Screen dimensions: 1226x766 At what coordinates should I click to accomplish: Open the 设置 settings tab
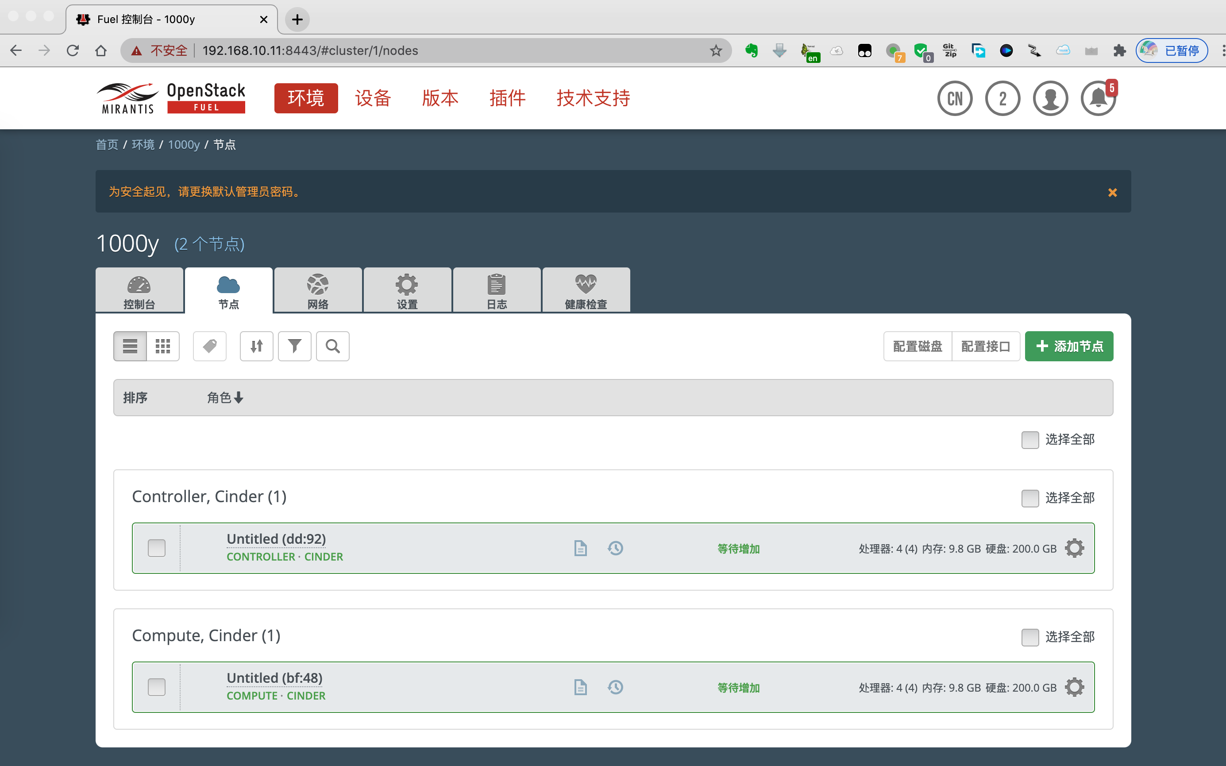click(407, 290)
